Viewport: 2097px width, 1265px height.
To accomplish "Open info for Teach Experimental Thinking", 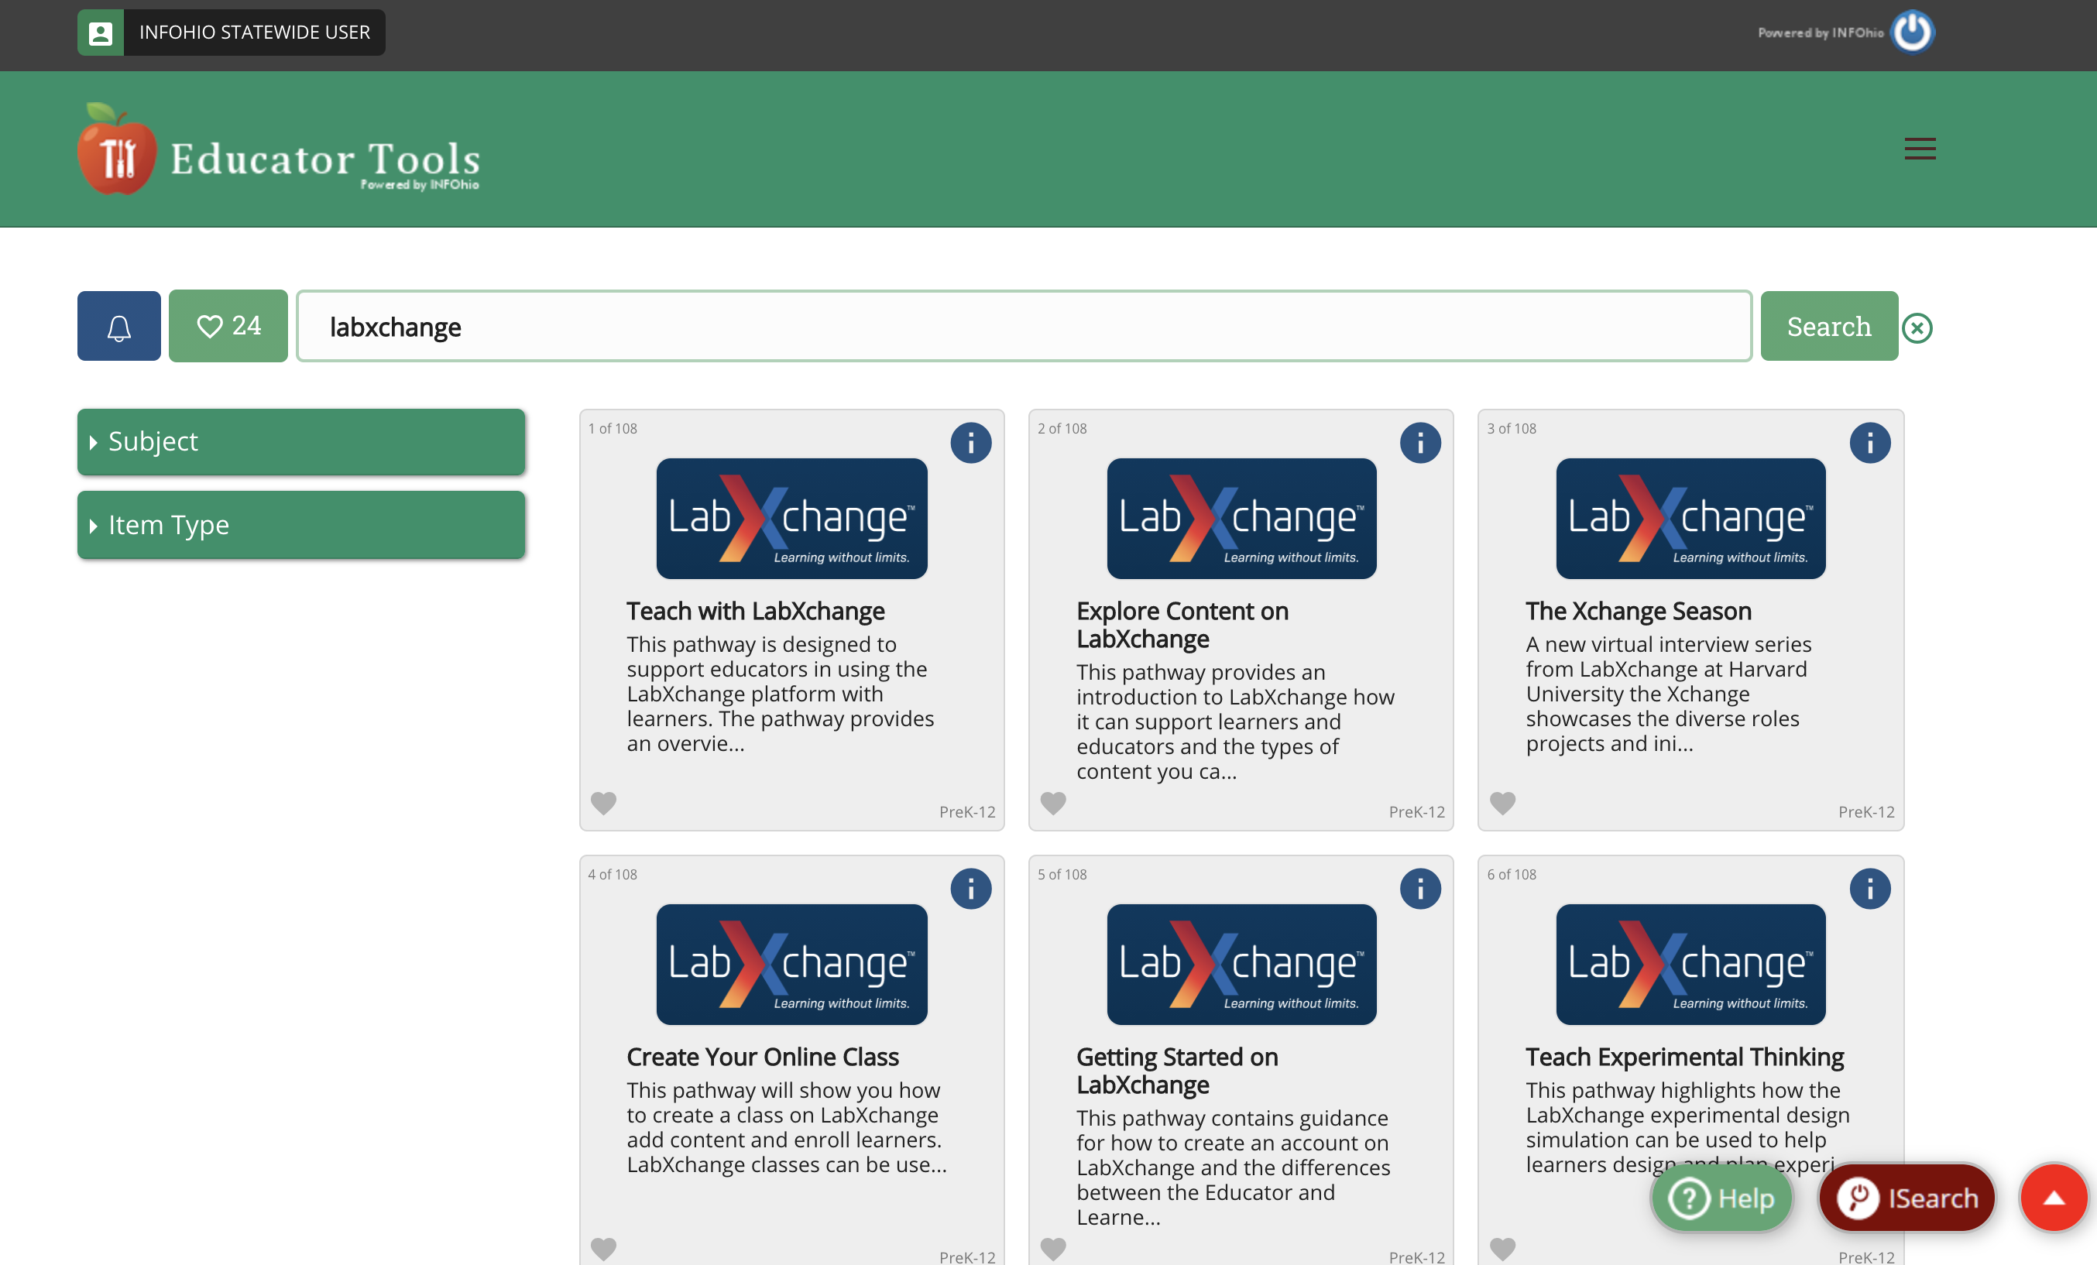I will click(x=1869, y=888).
